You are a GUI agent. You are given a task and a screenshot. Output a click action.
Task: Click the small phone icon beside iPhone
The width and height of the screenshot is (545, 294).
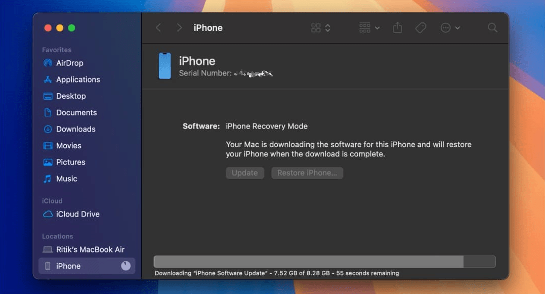coord(48,266)
